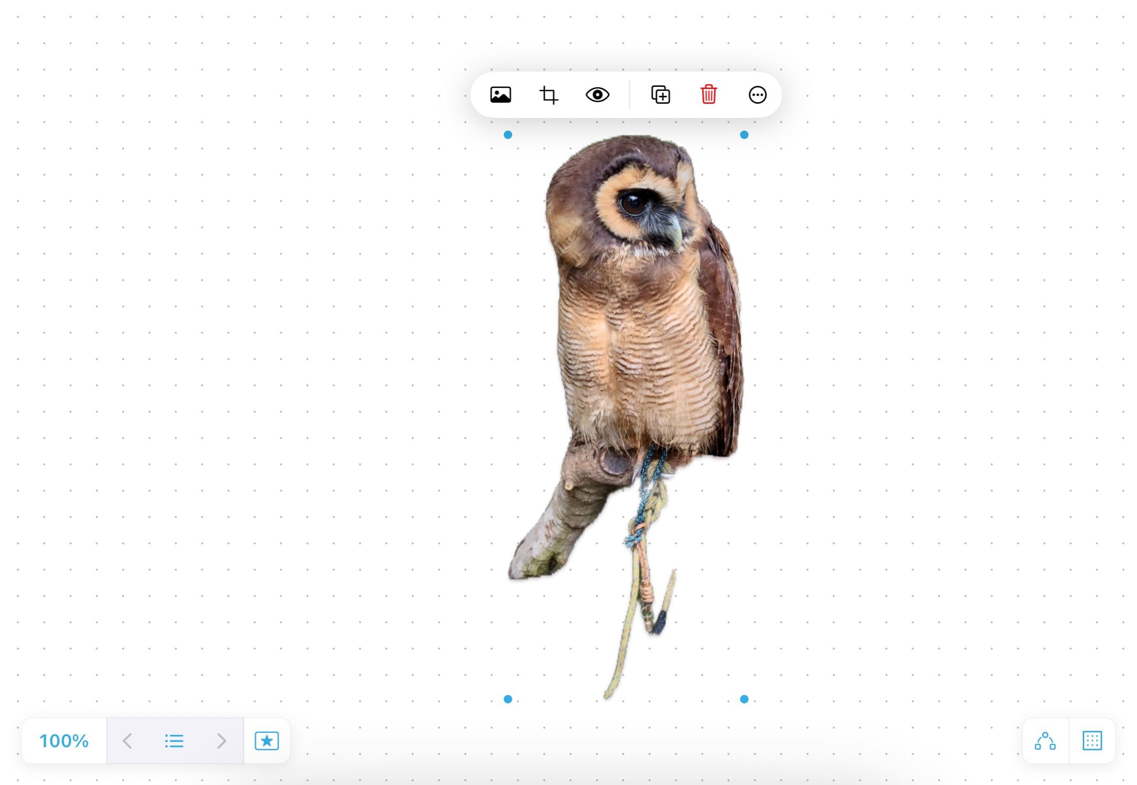Viewport: 1137px width, 785px height.
Task: Toggle connector lines display
Action: [x=1045, y=741]
